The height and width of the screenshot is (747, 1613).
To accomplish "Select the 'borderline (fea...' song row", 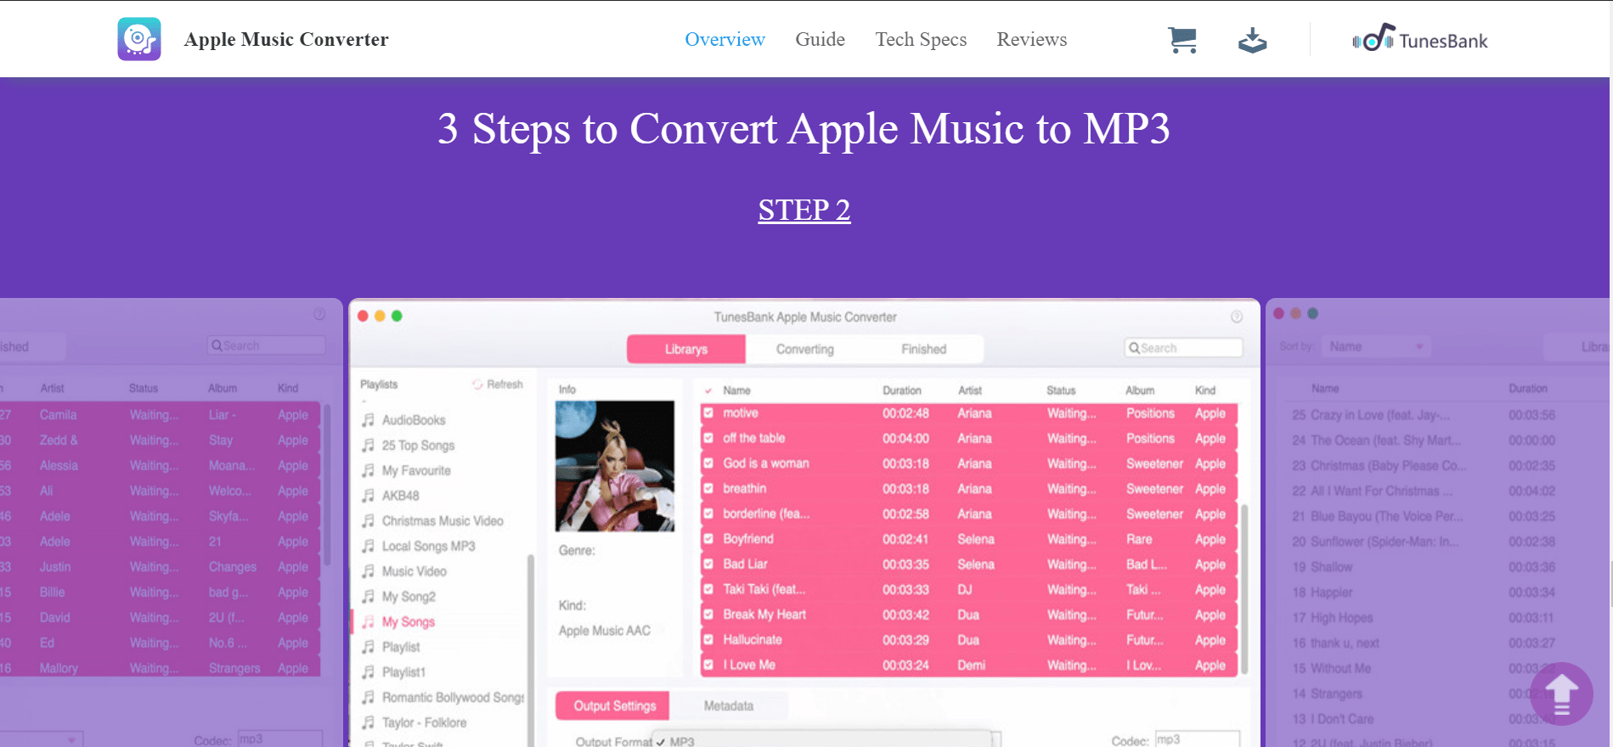I will 969,514.
